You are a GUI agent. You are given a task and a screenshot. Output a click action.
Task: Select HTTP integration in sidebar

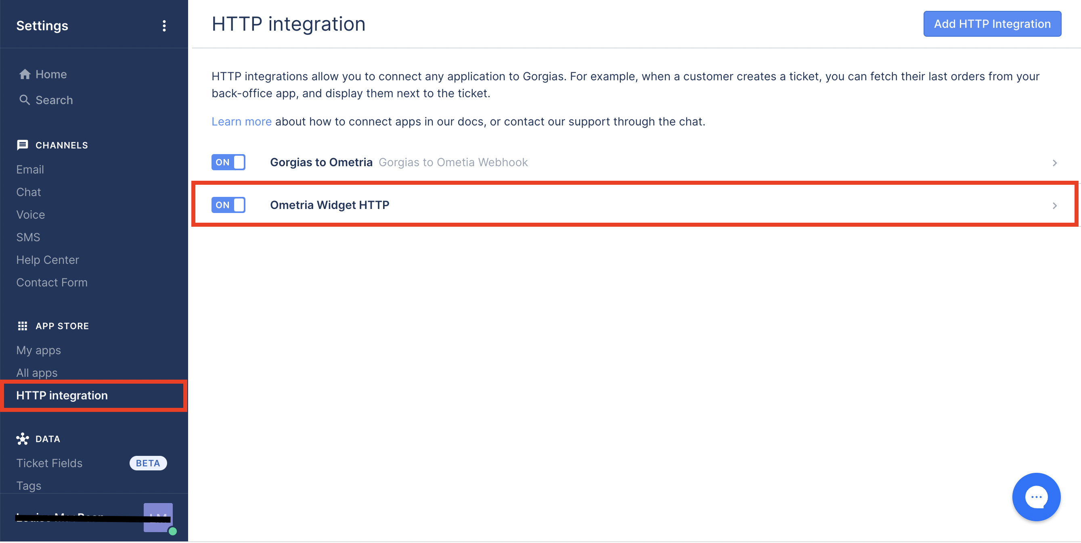click(x=61, y=395)
